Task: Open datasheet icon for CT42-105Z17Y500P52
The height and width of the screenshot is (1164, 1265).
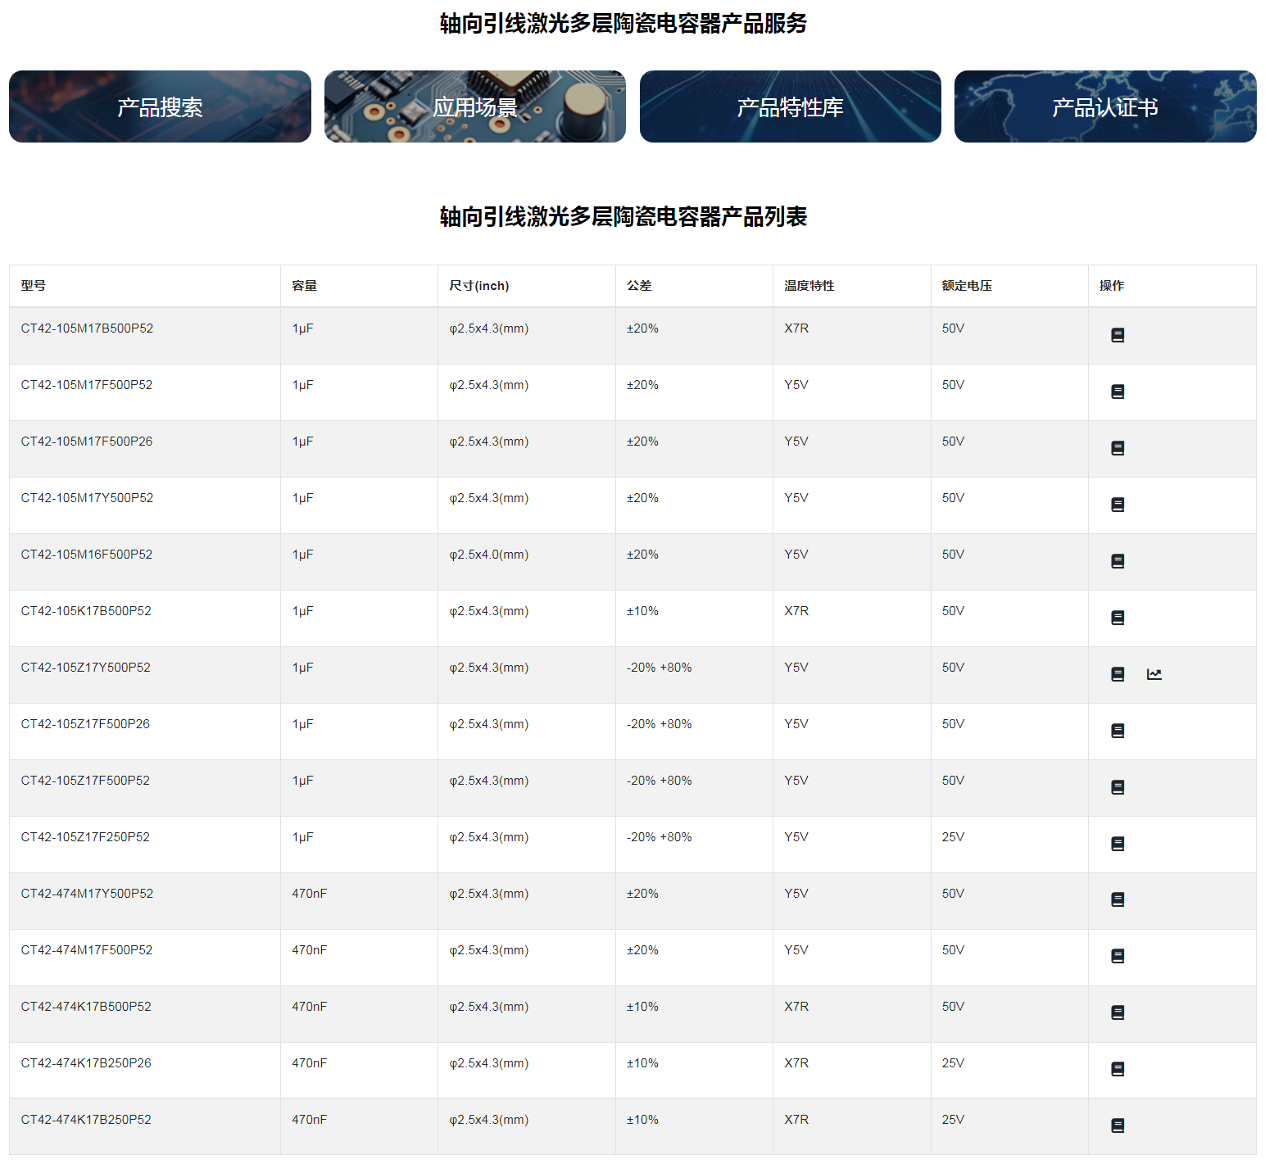Action: click(x=1118, y=674)
